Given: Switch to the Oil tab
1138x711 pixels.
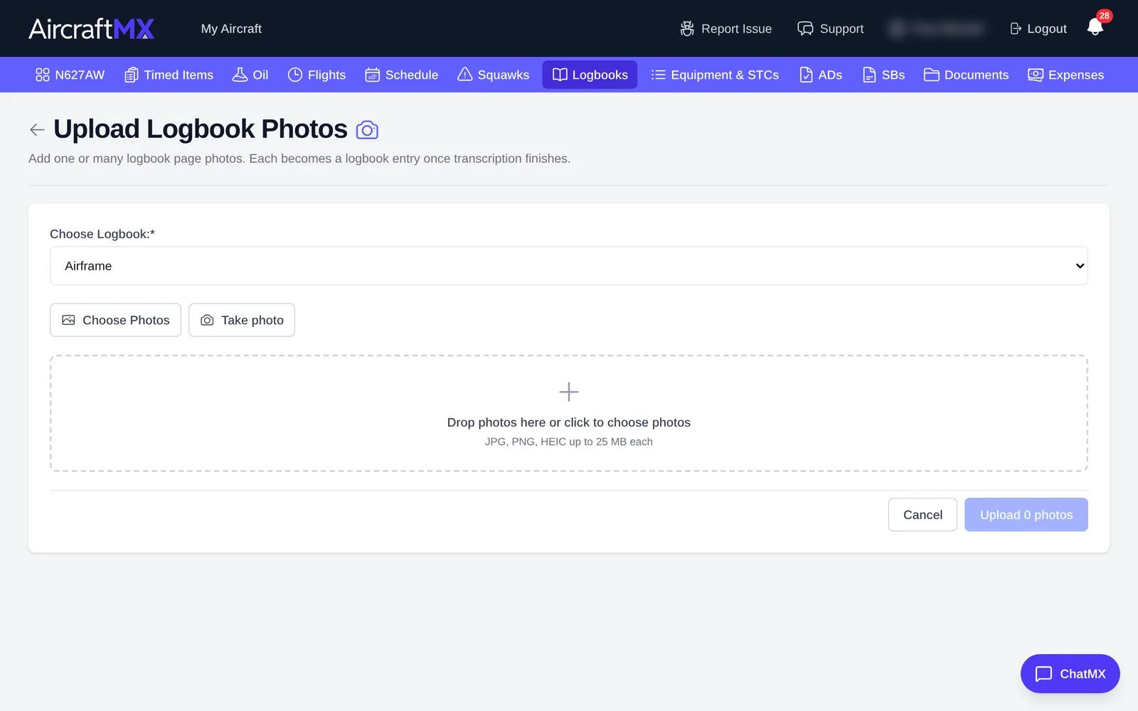Looking at the screenshot, I should [x=250, y=75].
